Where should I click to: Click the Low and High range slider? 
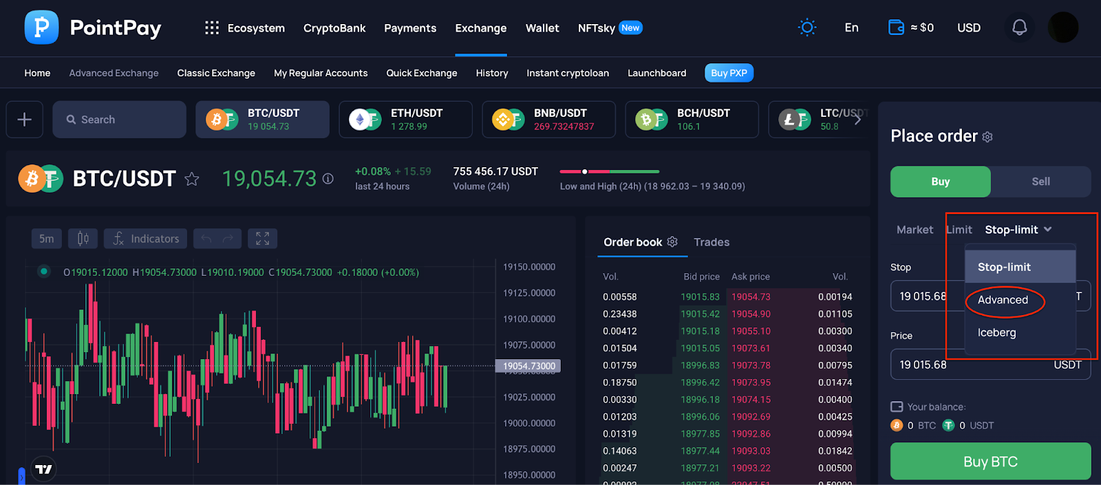coord(610,171)
